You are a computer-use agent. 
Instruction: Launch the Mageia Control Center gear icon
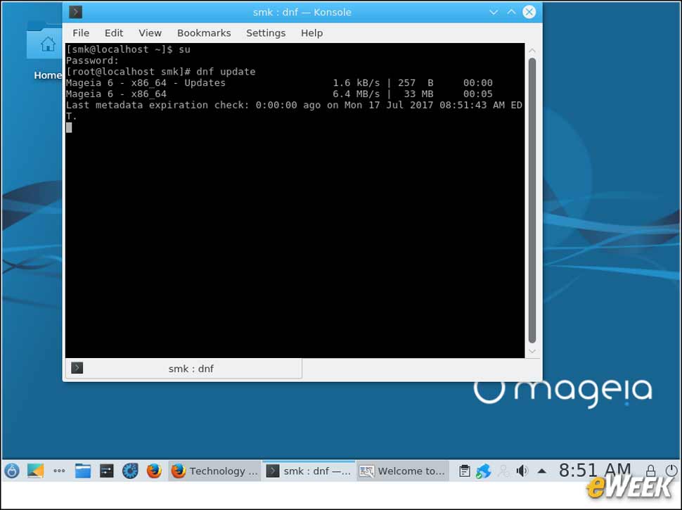pyautogui.click(x=130, y=471)
